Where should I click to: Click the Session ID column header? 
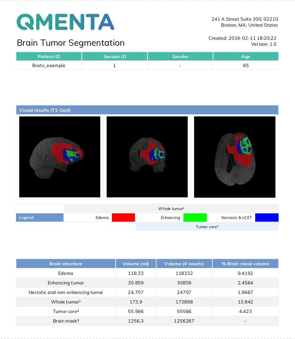click(114, 57)
